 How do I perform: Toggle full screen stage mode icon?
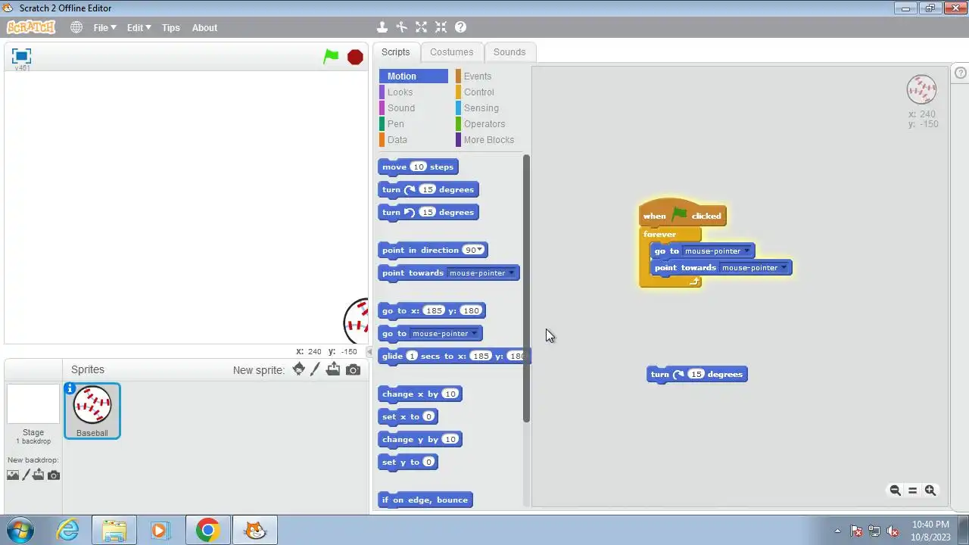(21, 56)
